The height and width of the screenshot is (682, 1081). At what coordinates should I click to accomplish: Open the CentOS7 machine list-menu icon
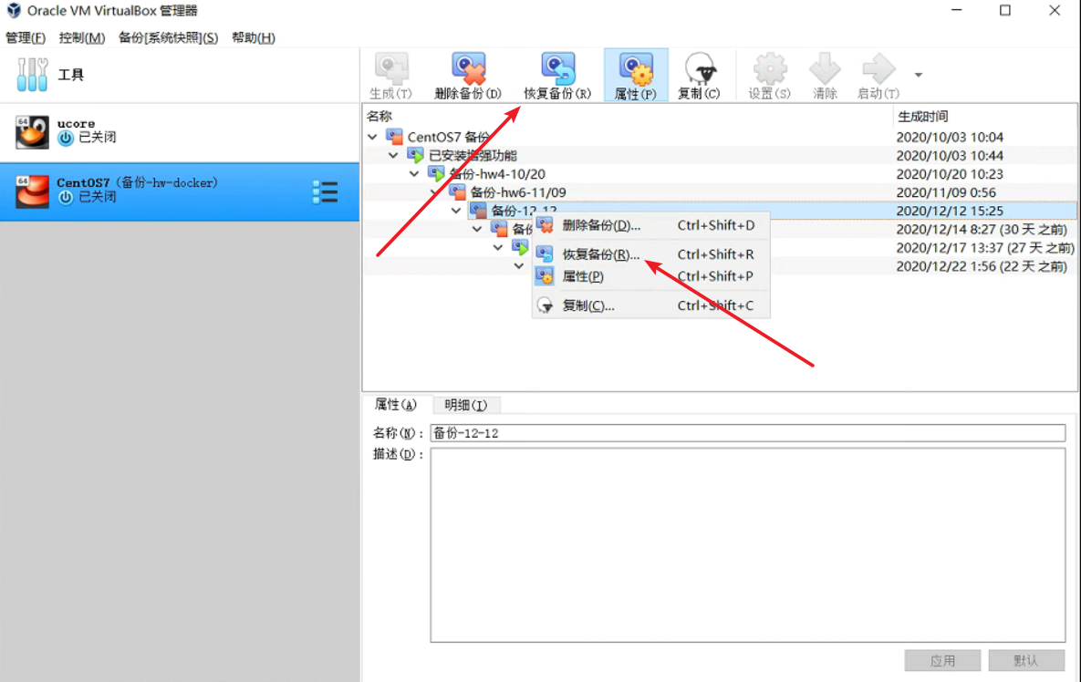pyautogui.click(x=325, y=191)
